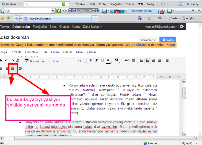Run the Bing search with green magnifier
Image resolution: width=202 pixels, height=145 pixels.
[x=64, y=4]
